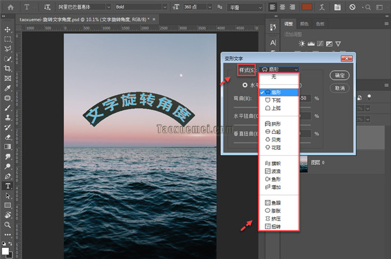Set center text alignment
This screenshot has height=259, width=391.
[x=283, y=7]
